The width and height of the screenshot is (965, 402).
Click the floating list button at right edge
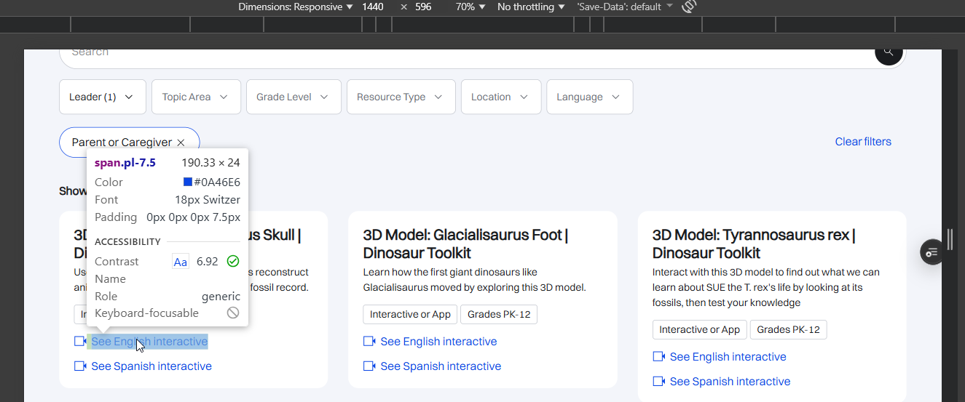931,252
